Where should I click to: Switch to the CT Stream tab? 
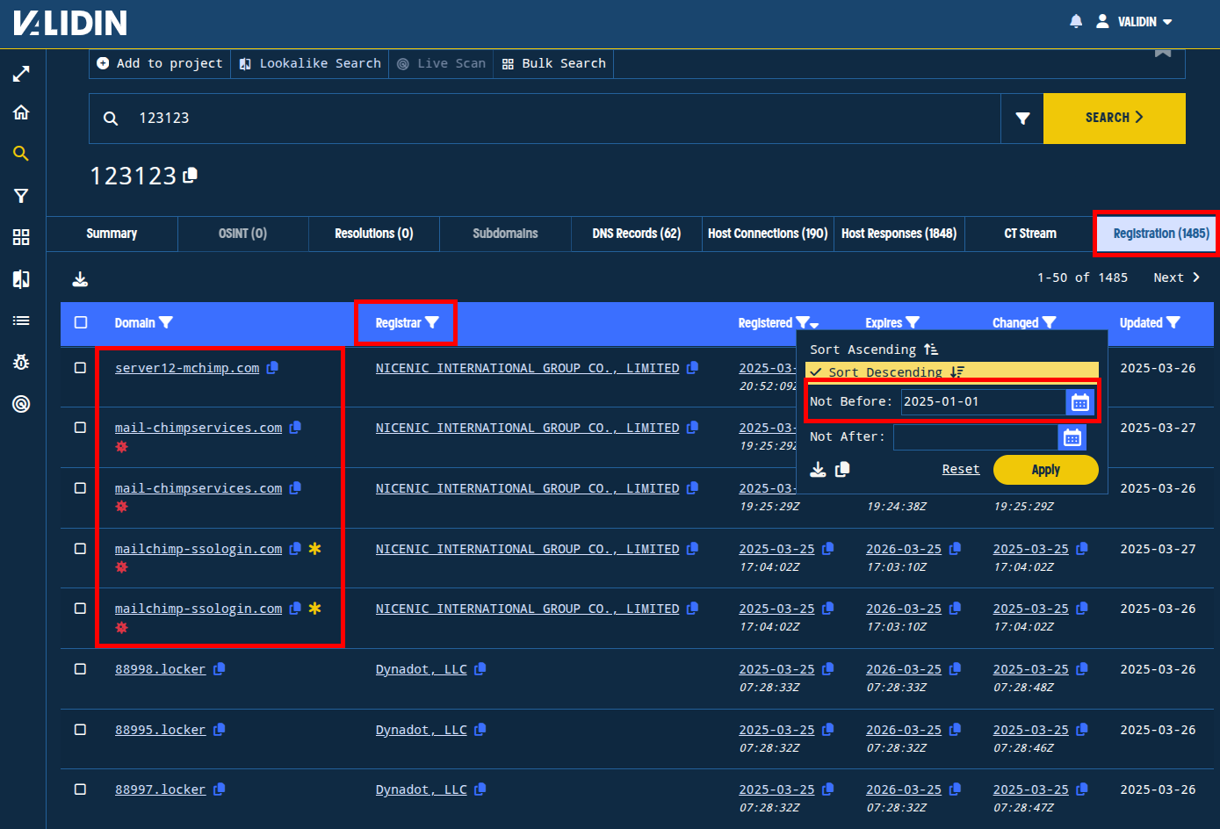click(1030, 234)
